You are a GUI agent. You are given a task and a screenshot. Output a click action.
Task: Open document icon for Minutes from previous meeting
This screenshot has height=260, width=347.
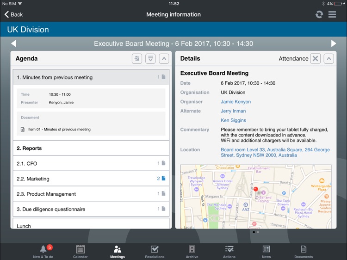pyautogui.click(x=163, y=77)
